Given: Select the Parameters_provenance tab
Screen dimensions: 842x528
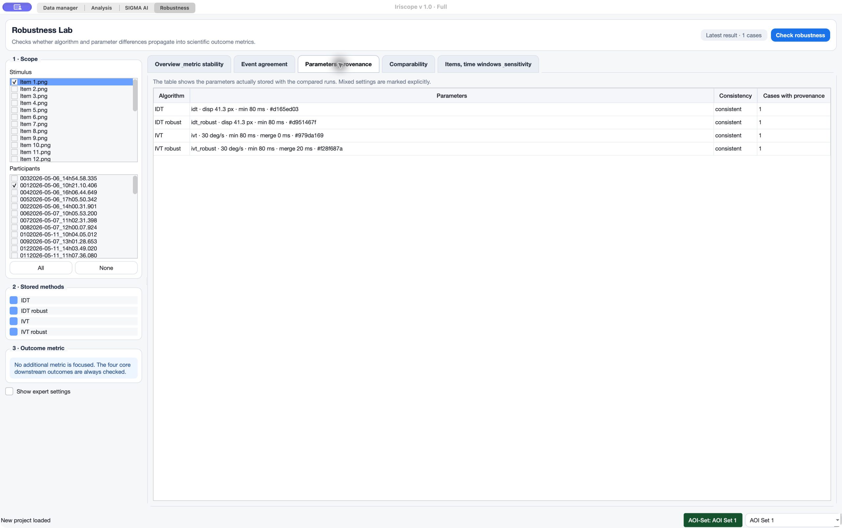Looking at the screenshot, I should (x=338, y=64).
